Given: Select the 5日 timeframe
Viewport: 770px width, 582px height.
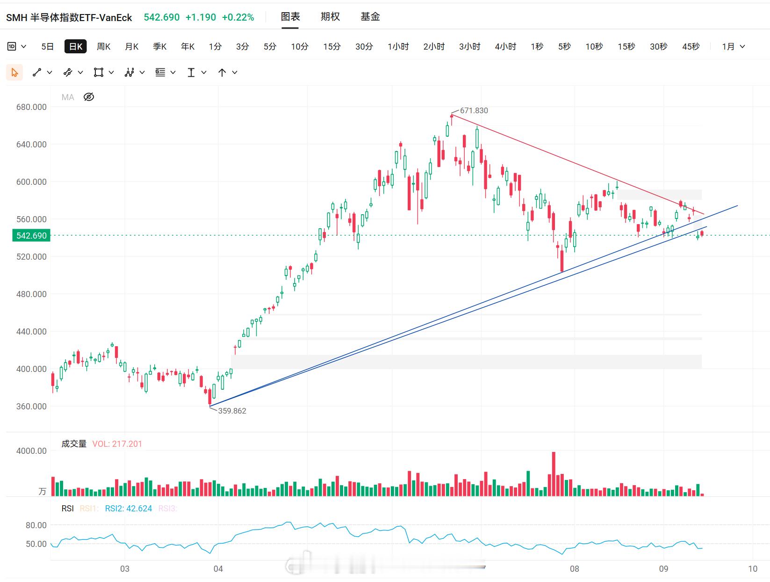Looking at the screenshot, I should pyautogui.click(x=48, y=46).
